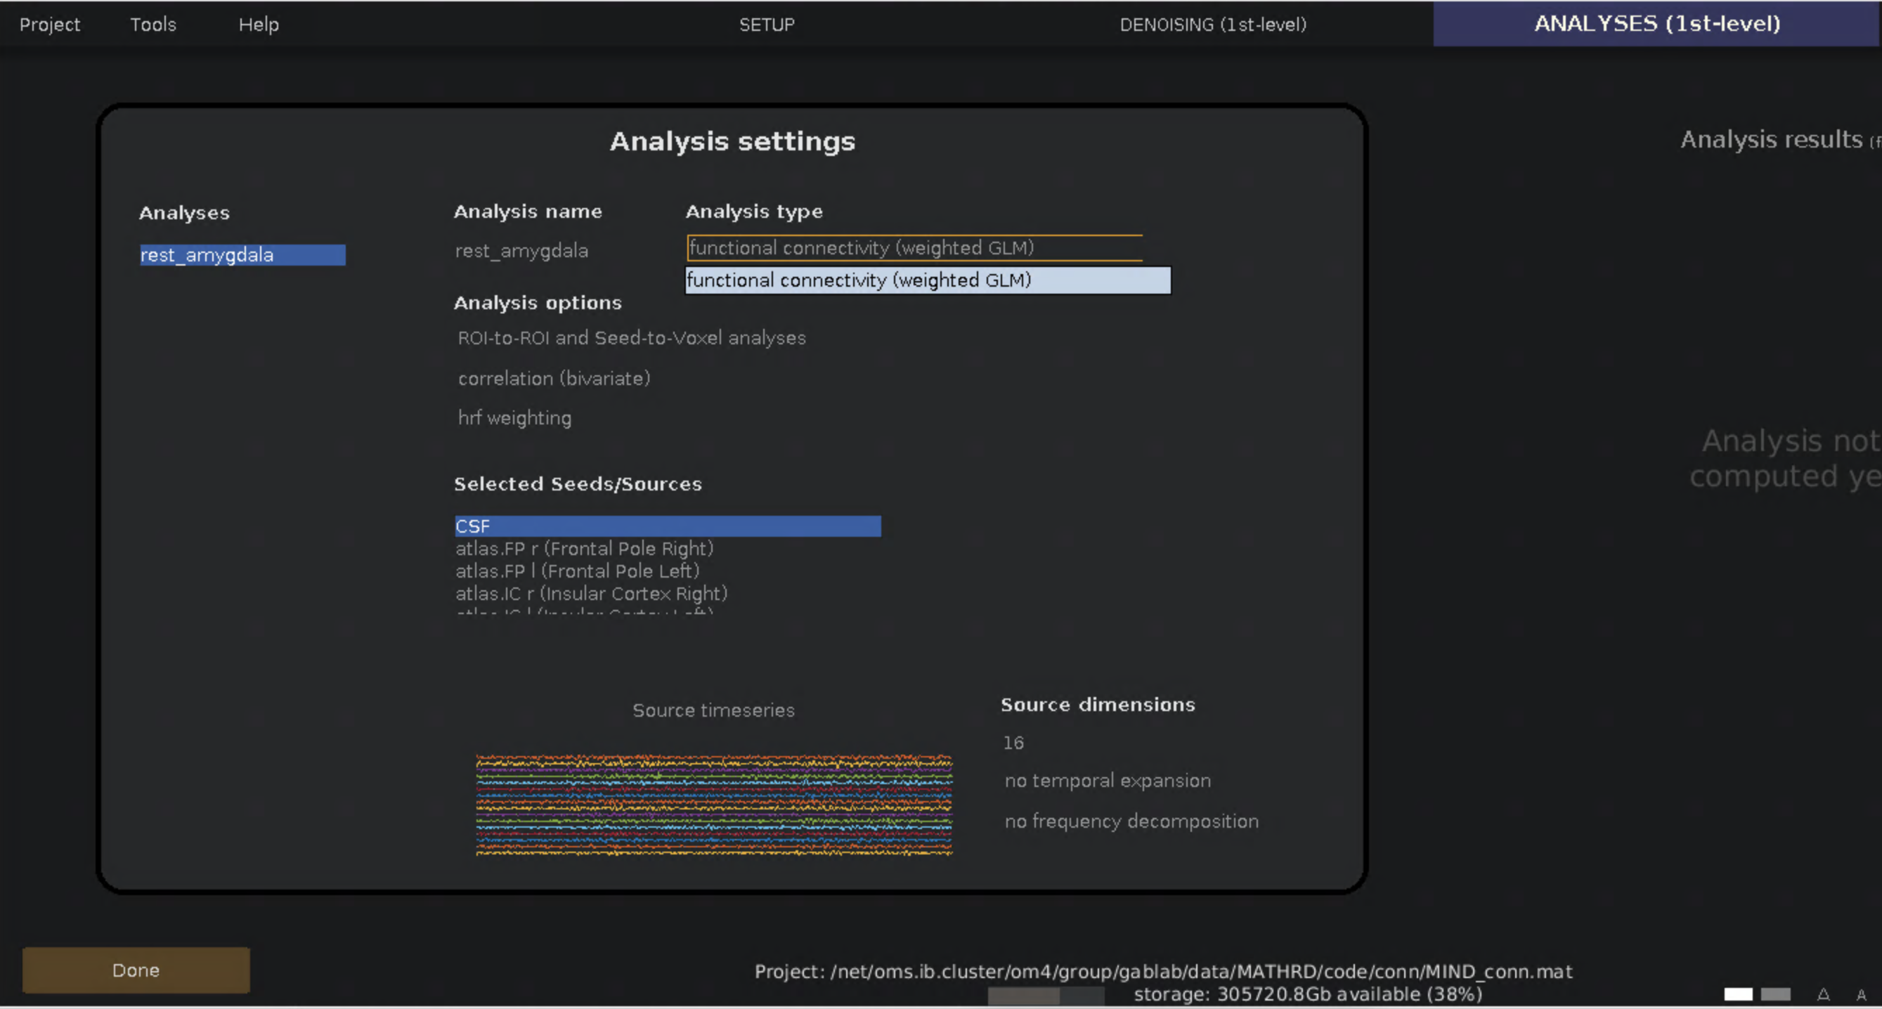
Task: Select atlas.FP r (Frontal Pole Right) seed
Action: (x=584, y=549)
